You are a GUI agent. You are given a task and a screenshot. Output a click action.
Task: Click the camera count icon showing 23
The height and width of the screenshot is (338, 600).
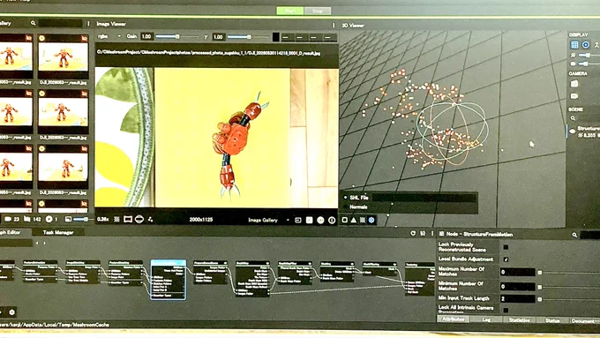click(x=8, y=220)
